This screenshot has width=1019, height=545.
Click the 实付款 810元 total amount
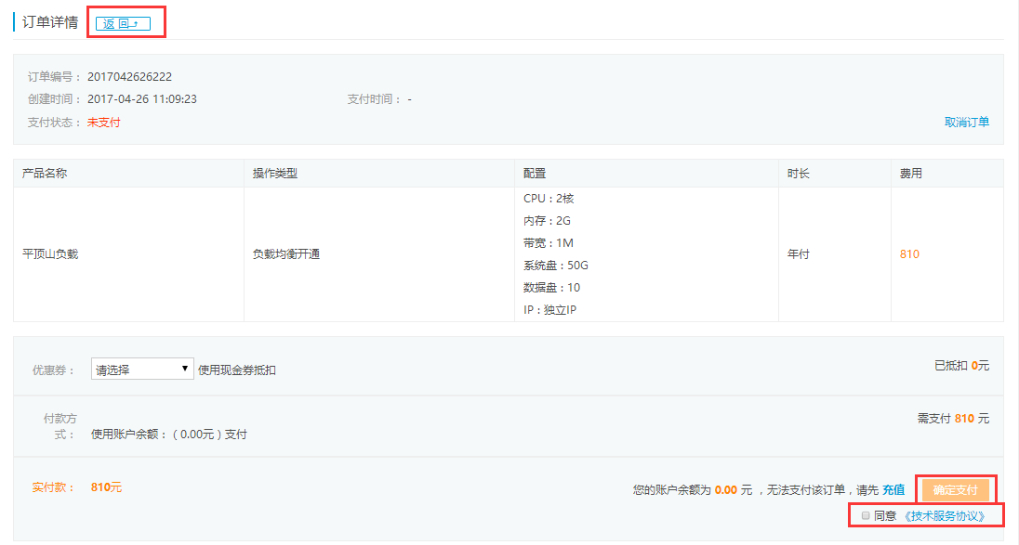point(106,487)
